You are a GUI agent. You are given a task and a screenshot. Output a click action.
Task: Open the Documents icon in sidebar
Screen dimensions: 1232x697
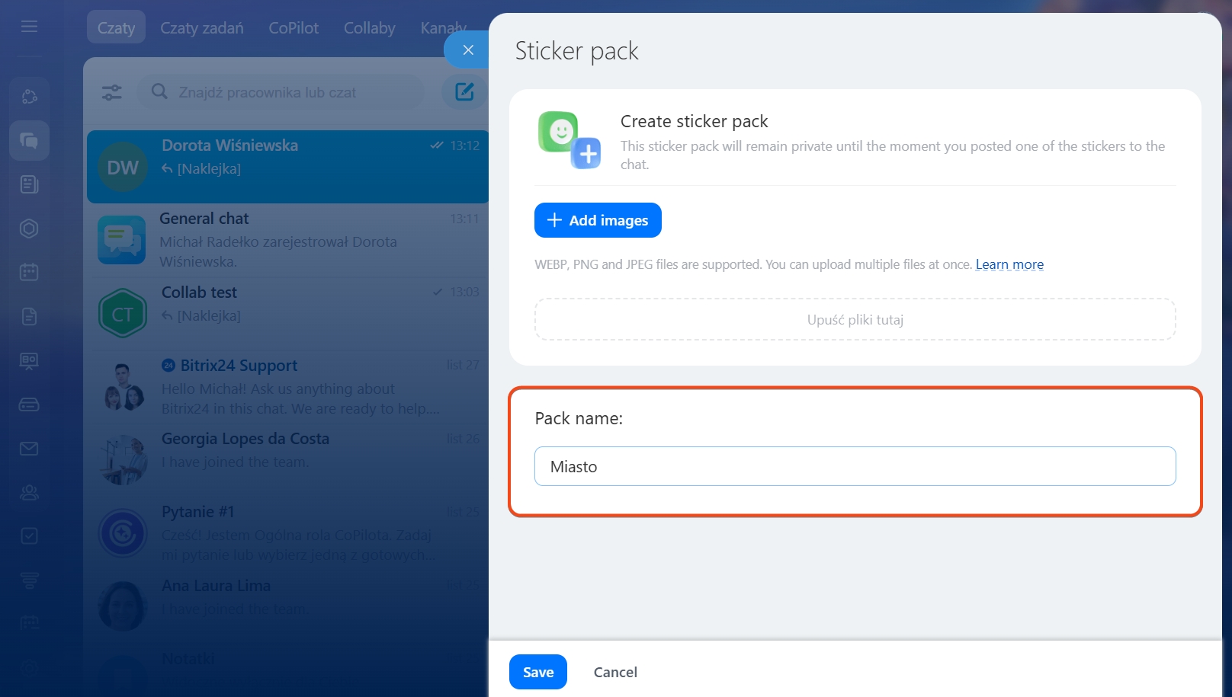tap(29, 316)
